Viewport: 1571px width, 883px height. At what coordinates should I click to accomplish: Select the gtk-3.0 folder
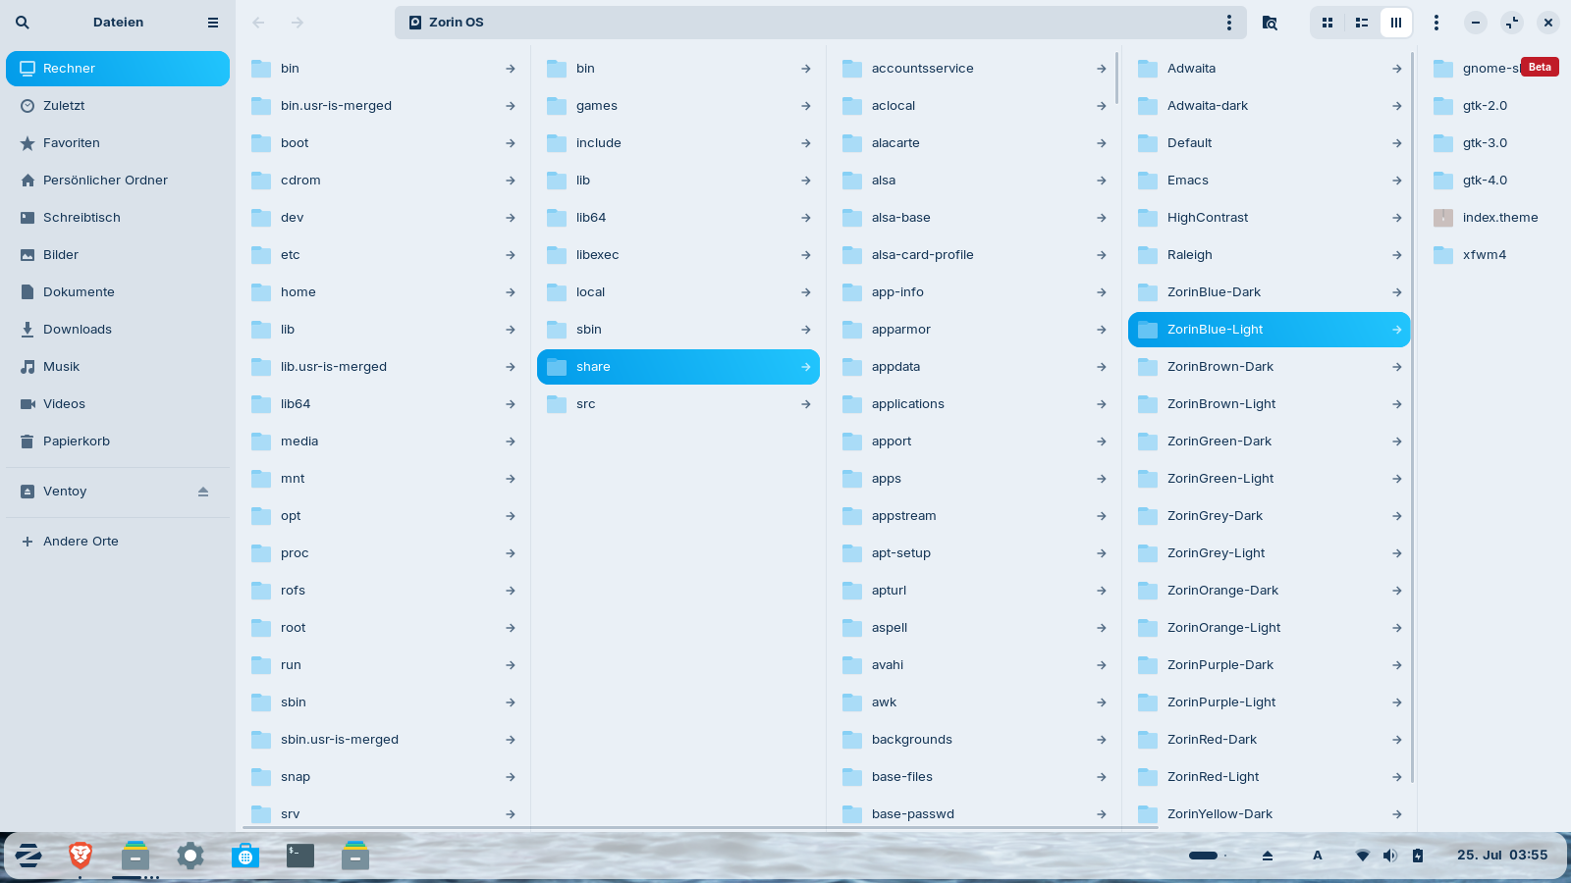[1497, 143]
